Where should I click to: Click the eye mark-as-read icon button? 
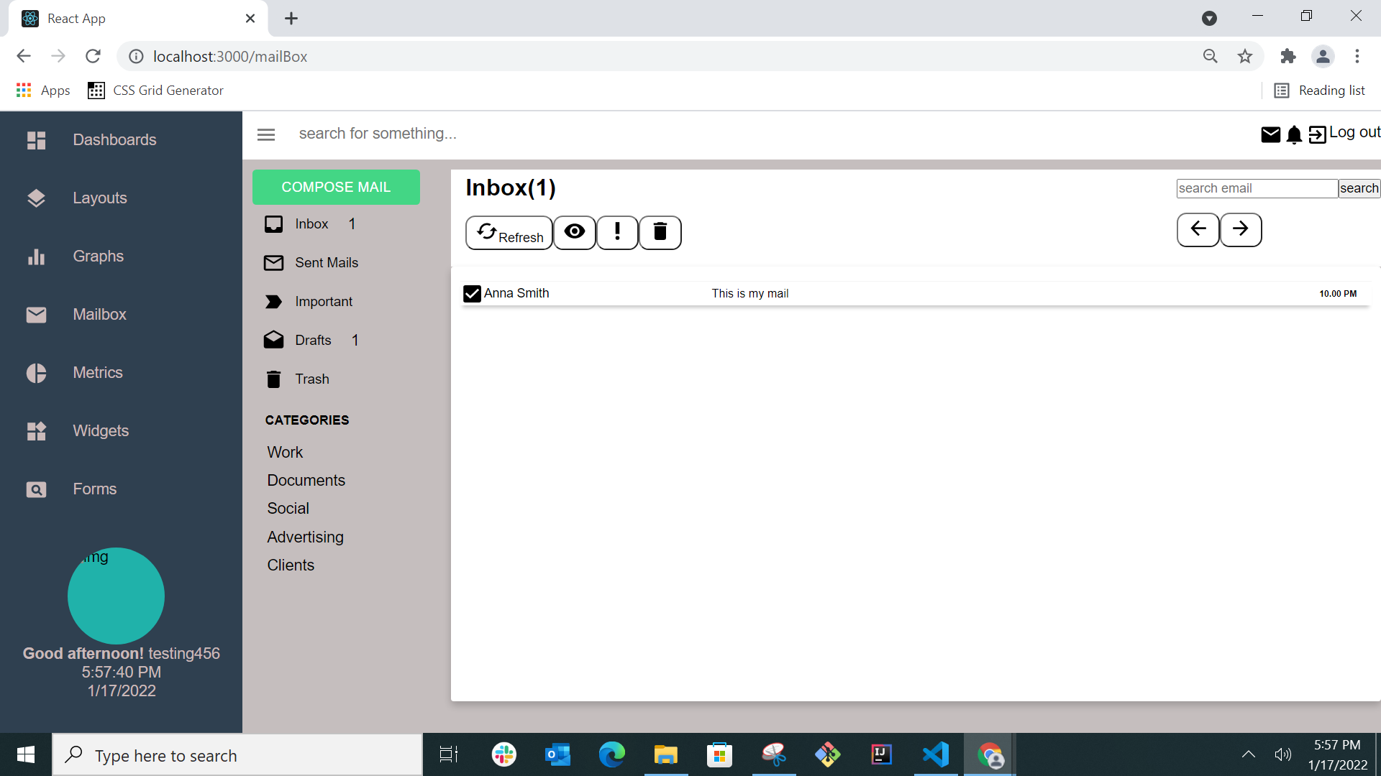point(574,232)
